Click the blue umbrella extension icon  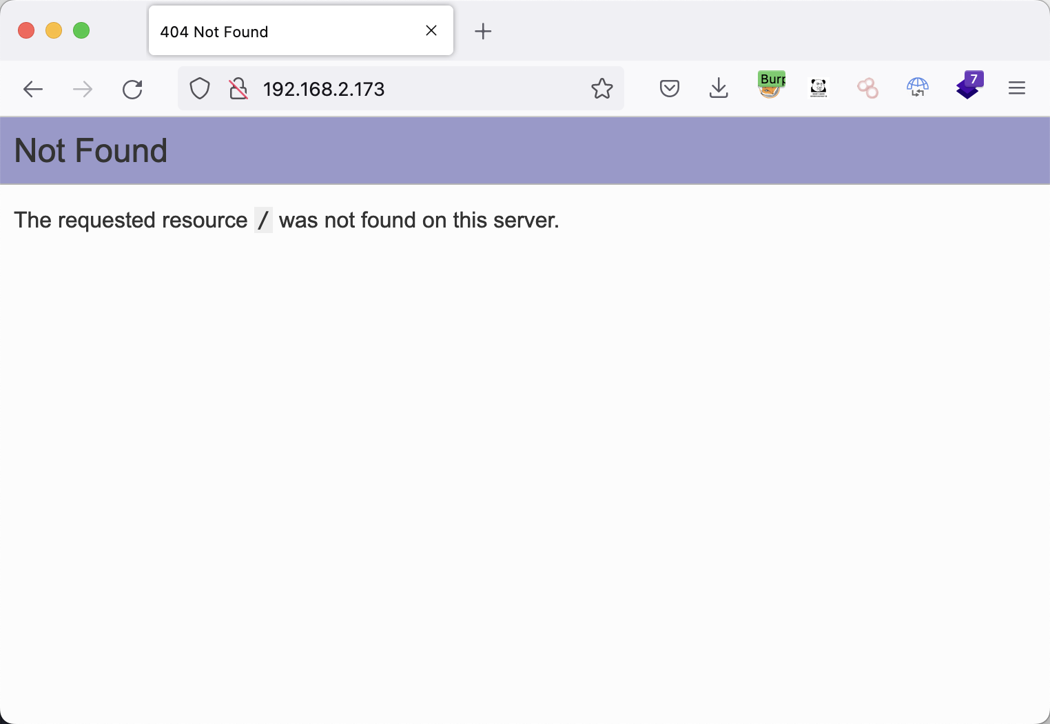click(x=918, y=88)
